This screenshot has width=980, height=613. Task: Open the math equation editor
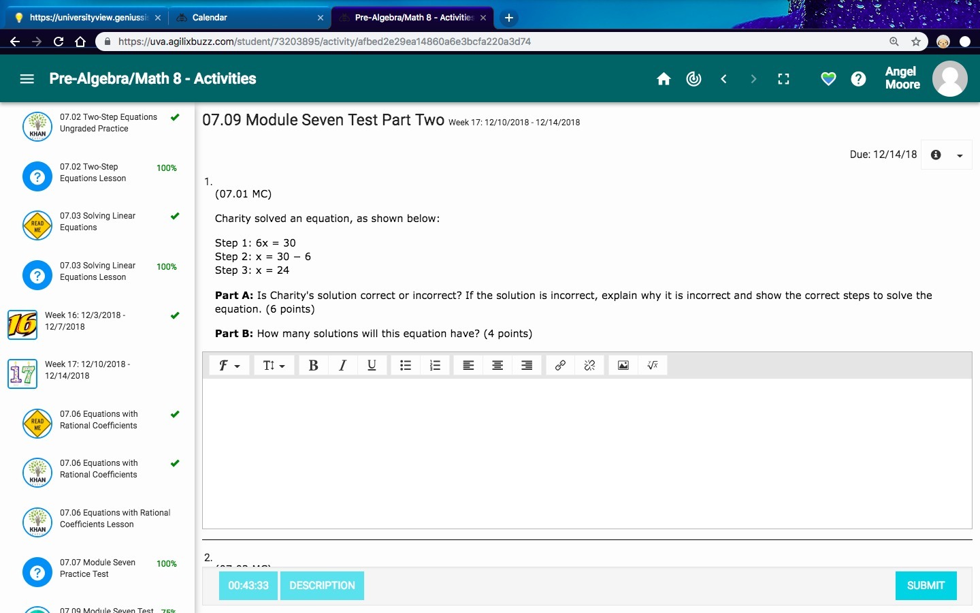click(x=653, y=366)
